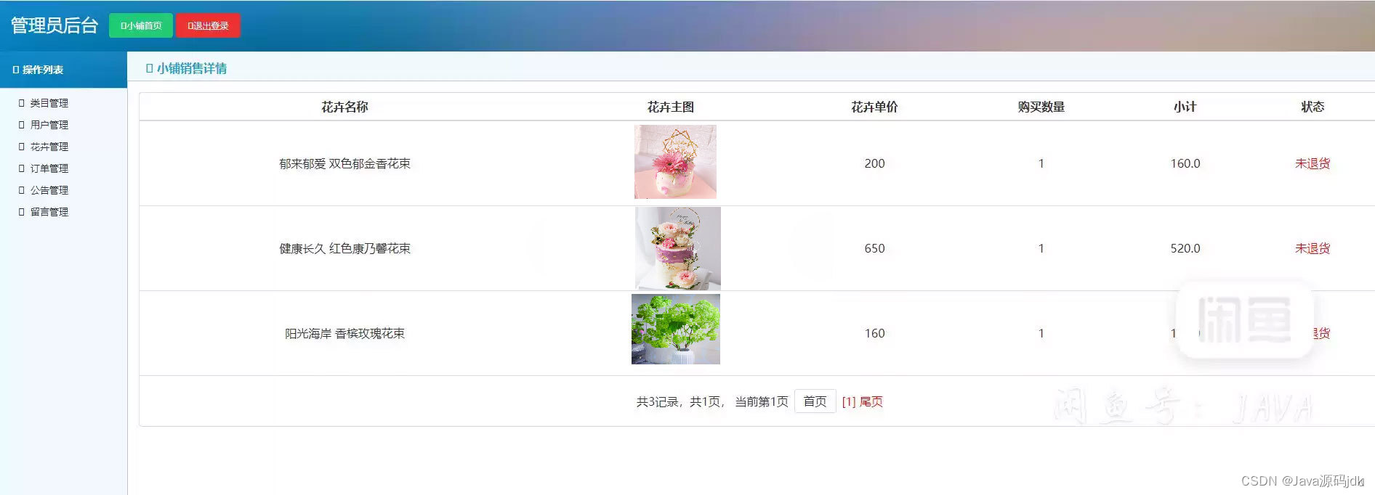Open the carnation bouquet product image

pyautogui.click(x=678, y=248)
